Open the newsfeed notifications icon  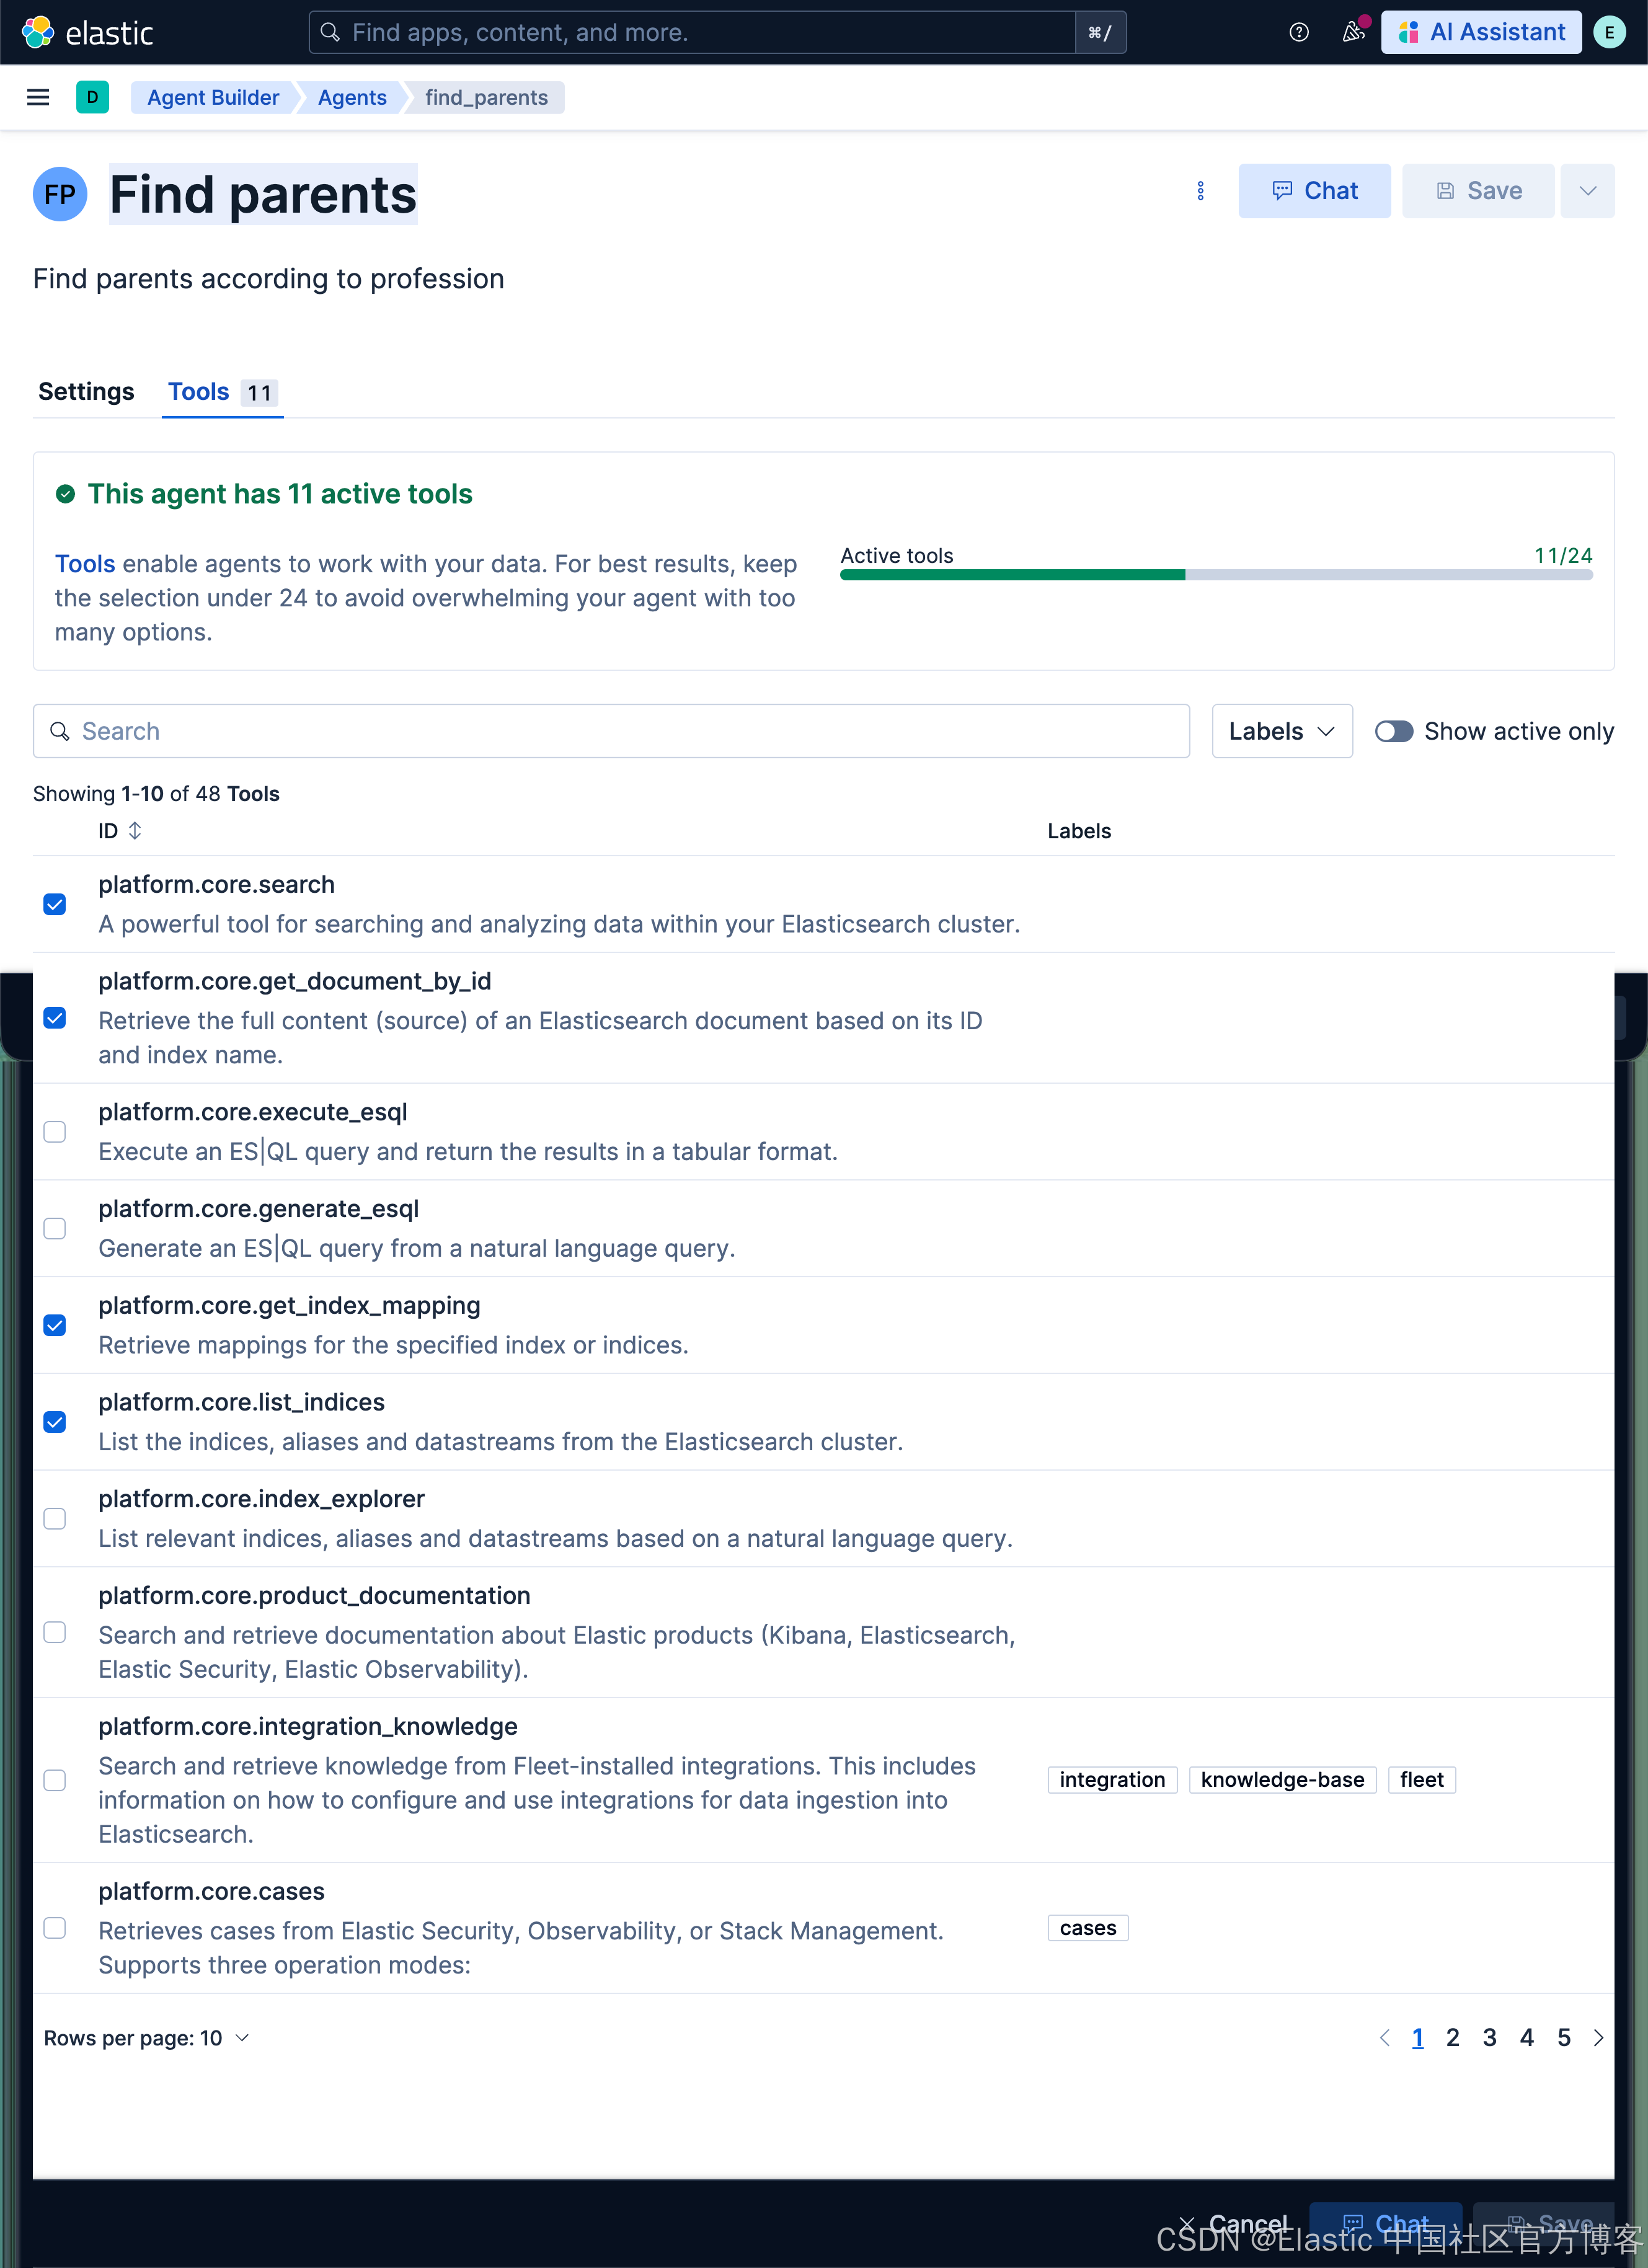point(1353,32)
